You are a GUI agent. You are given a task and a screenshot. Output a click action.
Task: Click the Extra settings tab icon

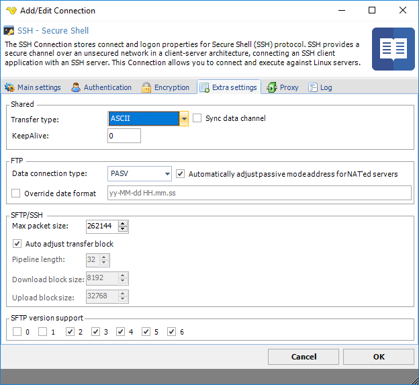coord(204,87)
